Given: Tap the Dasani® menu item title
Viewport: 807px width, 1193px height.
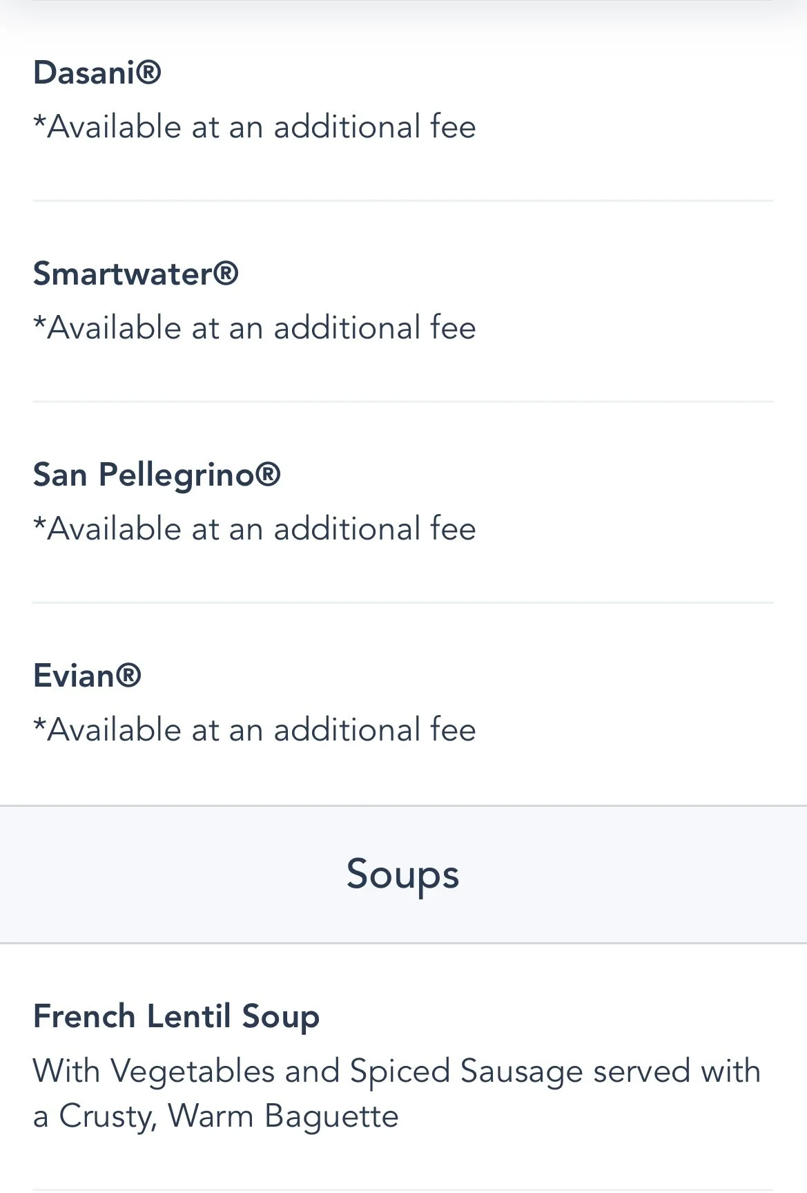Looking at the screenshot, I should 97,73.
